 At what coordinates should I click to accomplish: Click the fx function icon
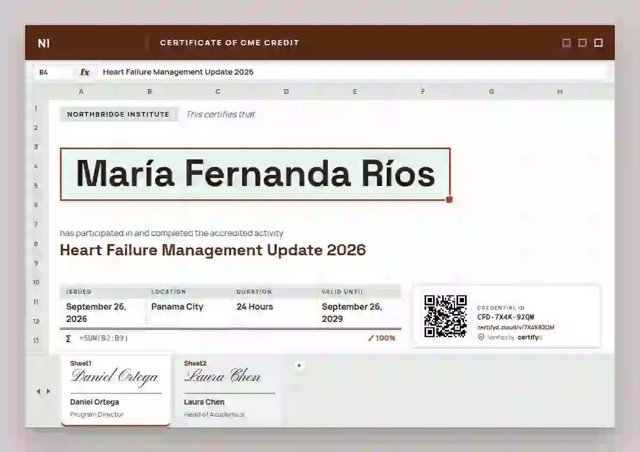84,72
